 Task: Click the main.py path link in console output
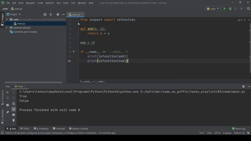(x=193, y=92)
